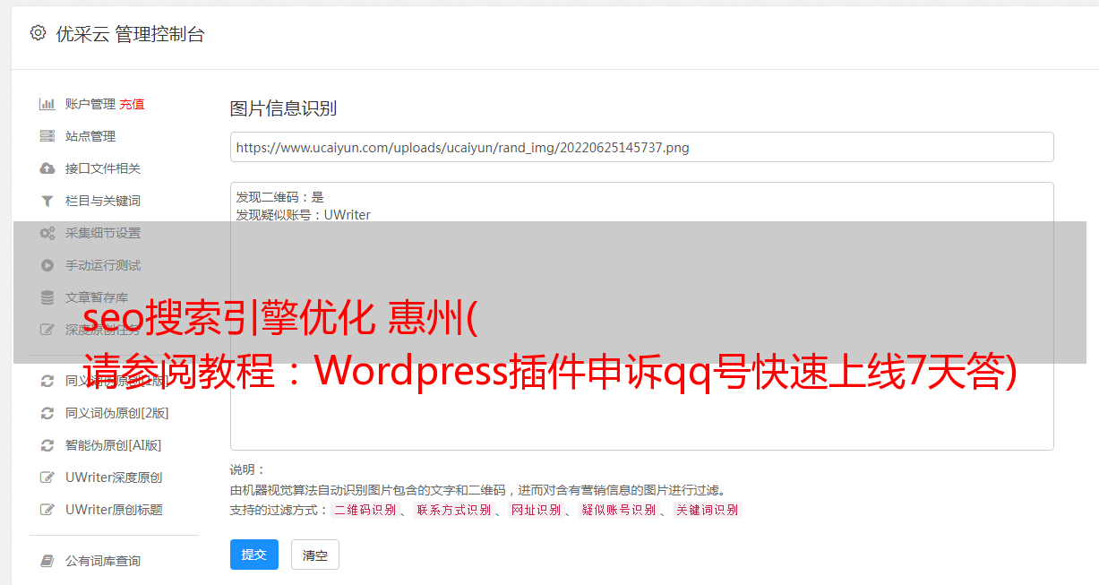
Task: Open 同义词伪原创[2版] page
Action: click(117, 413)
